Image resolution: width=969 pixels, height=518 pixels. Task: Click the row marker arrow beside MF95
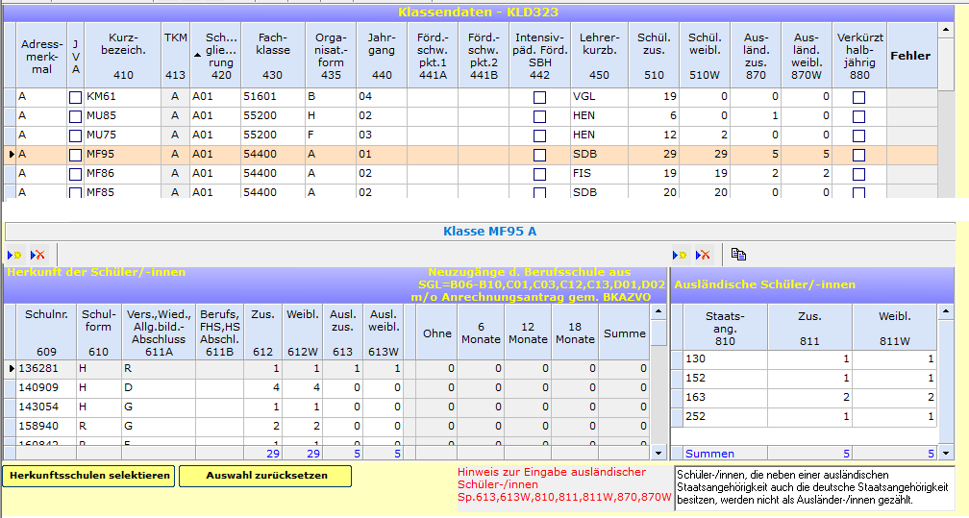click(11, 154)
